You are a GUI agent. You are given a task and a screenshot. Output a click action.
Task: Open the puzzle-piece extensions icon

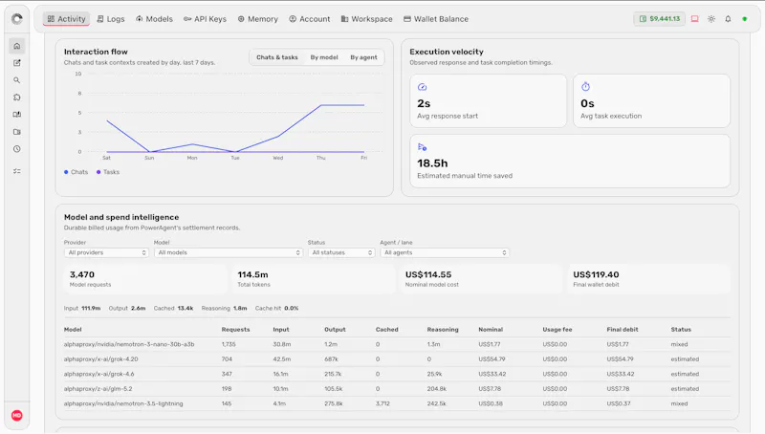(17, 98)
